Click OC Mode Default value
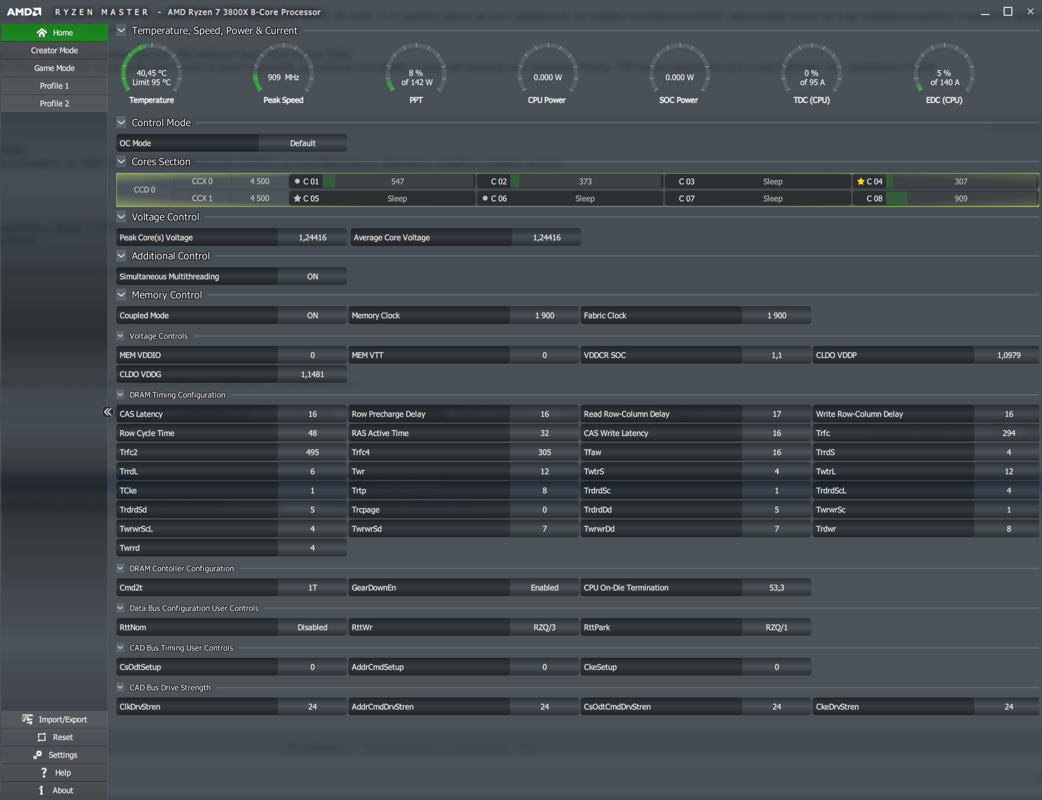This screenshot has height=800, width=1042. [x=302, y=143]
